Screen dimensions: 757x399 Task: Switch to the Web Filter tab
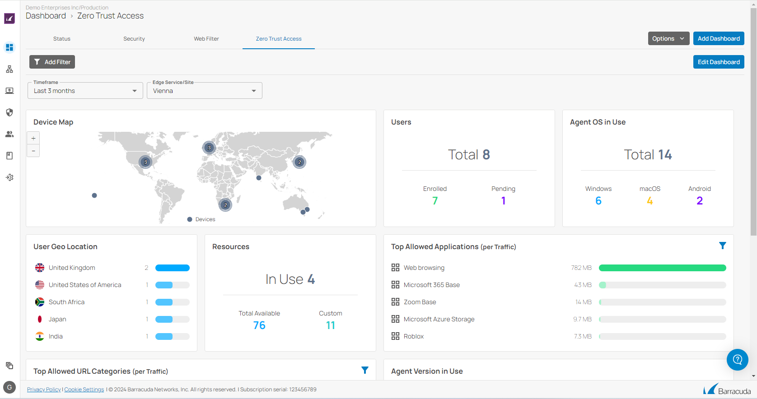tap(206, 39)
